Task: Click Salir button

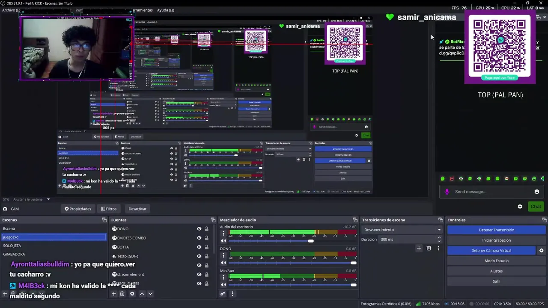Action: pyautogui.click(x=497, y=281)
